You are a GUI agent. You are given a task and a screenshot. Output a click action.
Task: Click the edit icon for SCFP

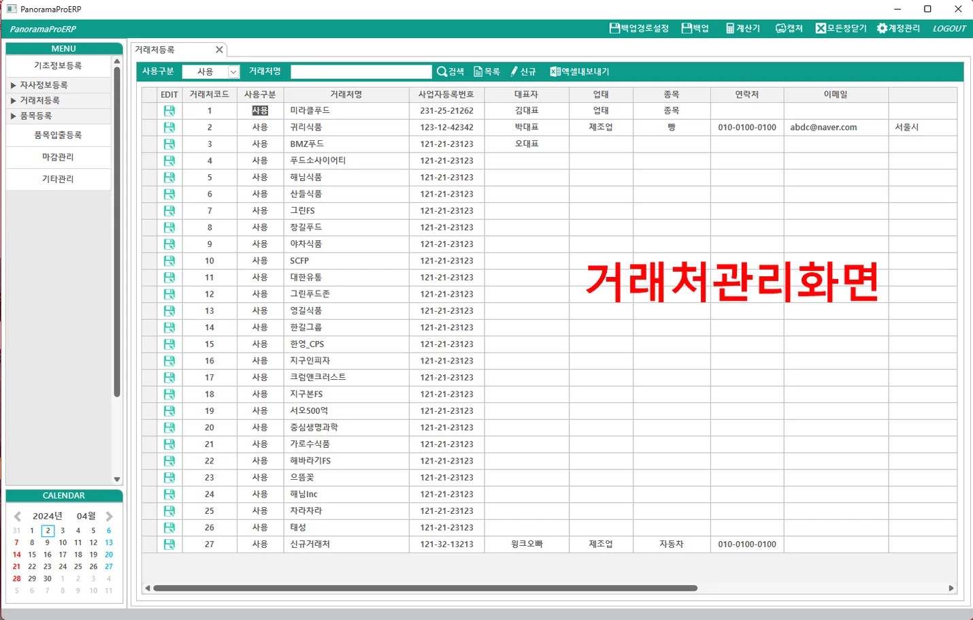coord(169,261)
